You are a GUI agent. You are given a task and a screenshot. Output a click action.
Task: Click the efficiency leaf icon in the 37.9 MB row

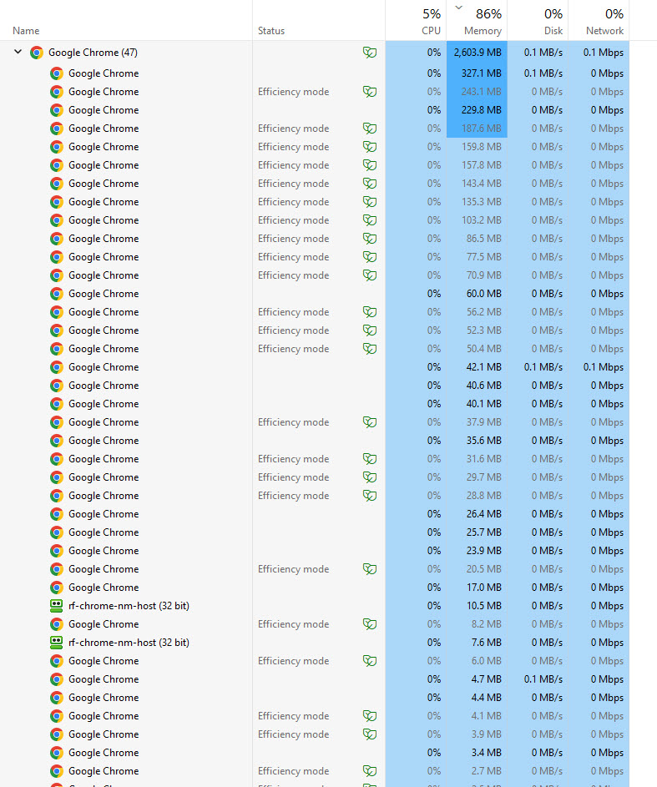pos(370,422)
